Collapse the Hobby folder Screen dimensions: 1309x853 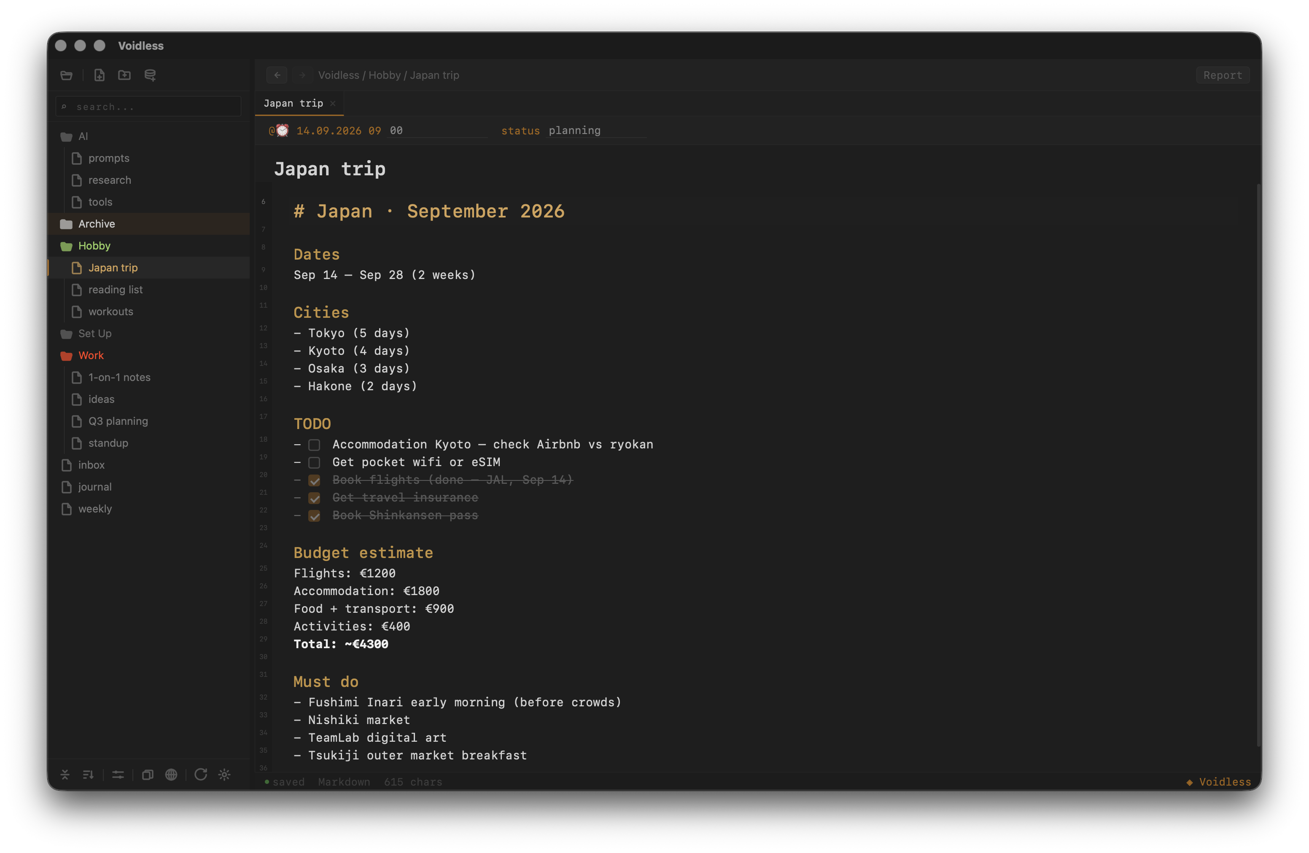coord(148,246)
